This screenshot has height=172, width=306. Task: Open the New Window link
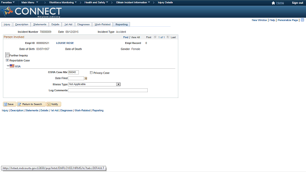[x=259, y=20]
